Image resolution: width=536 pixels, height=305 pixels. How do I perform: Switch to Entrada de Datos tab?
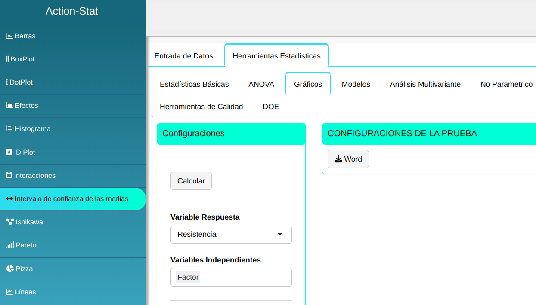[x=184, y=56]
